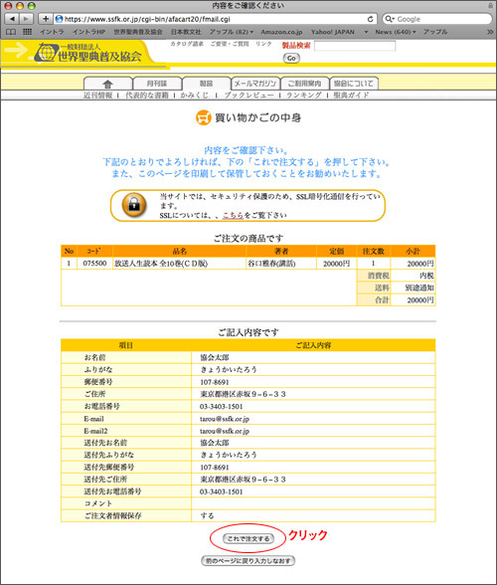The height and width of the screenshot is (585, 497).
Task: Click the これで注文する order button
Action: 248,538
